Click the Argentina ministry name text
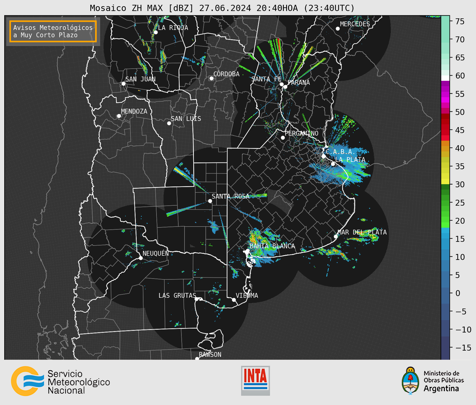Image resolution: width=476 pixels, height=405 pixels. tap(441, 389)
